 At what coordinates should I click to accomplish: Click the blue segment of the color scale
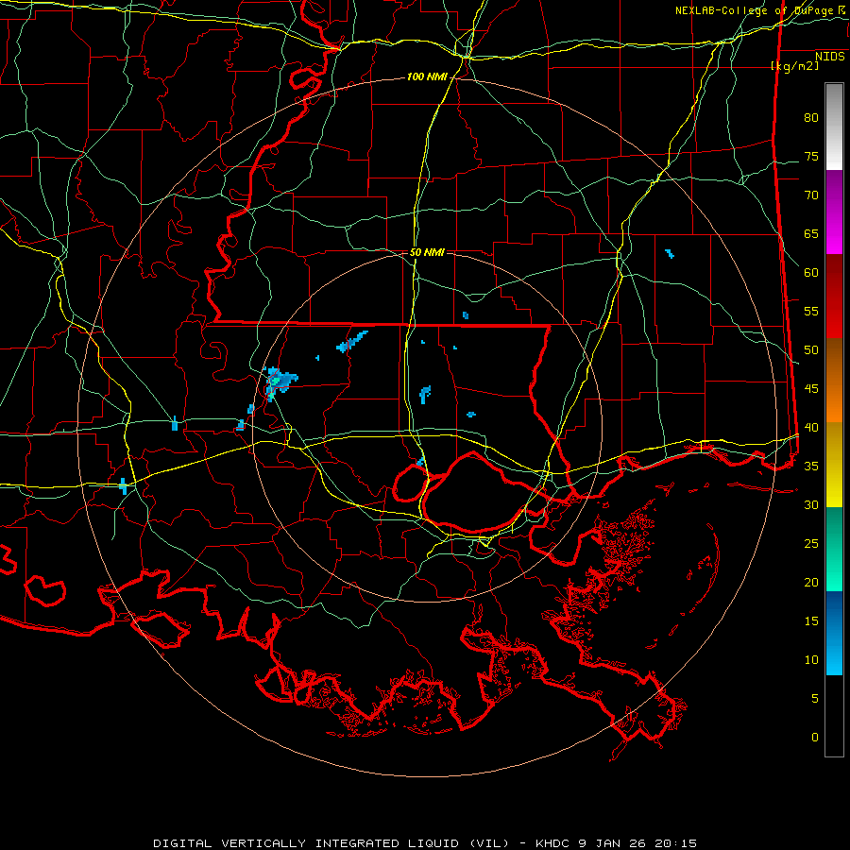pyautogui.click(x=834, y=633)
